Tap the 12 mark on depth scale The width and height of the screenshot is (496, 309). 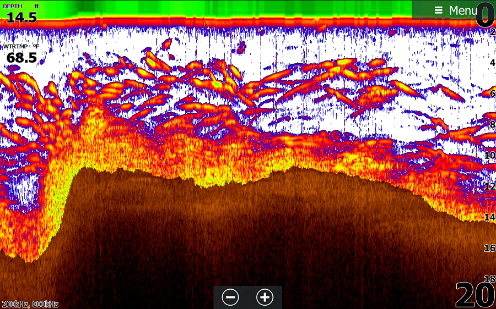click(489, 186)
